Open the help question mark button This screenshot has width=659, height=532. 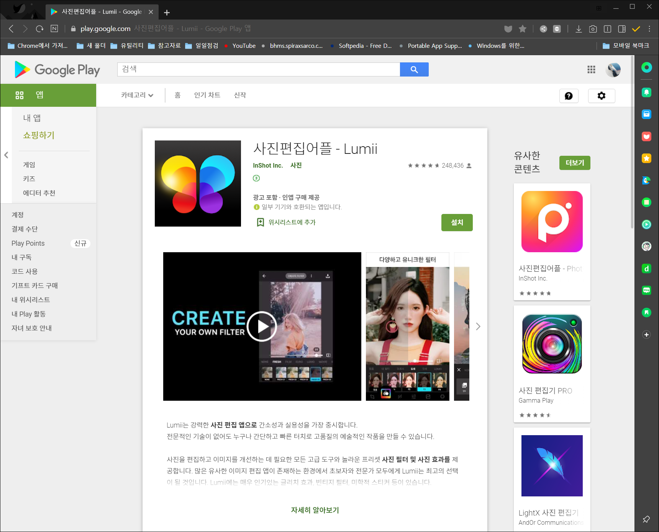[569, 96]
